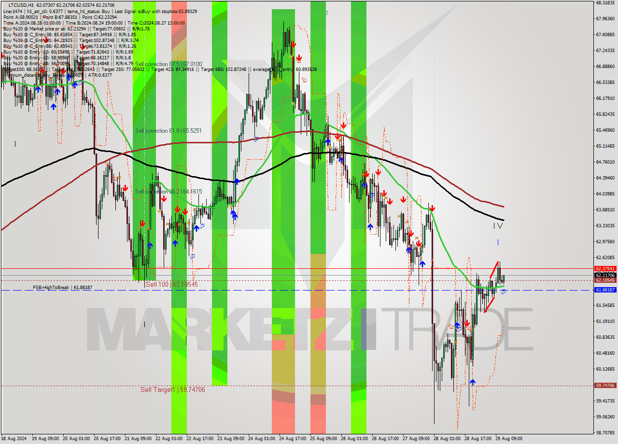Click the LTCUSD,H1 symbol title
Image resolution: width=618 pixels, height=444 pixels.
tap(21, 5)
